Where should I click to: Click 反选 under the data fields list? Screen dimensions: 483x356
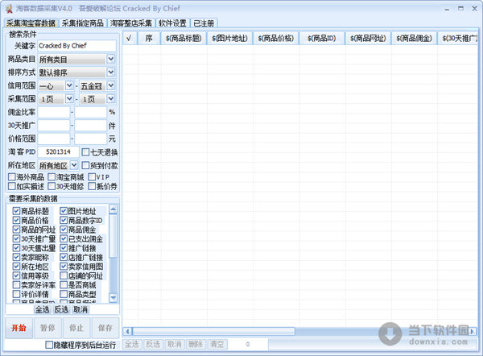click(61, 309)
